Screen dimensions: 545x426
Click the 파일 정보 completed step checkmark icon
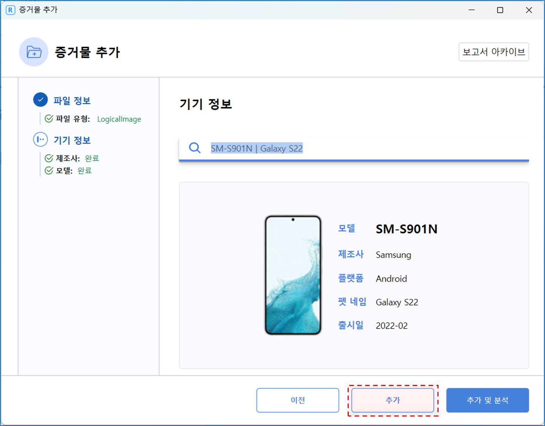point(40,100)
